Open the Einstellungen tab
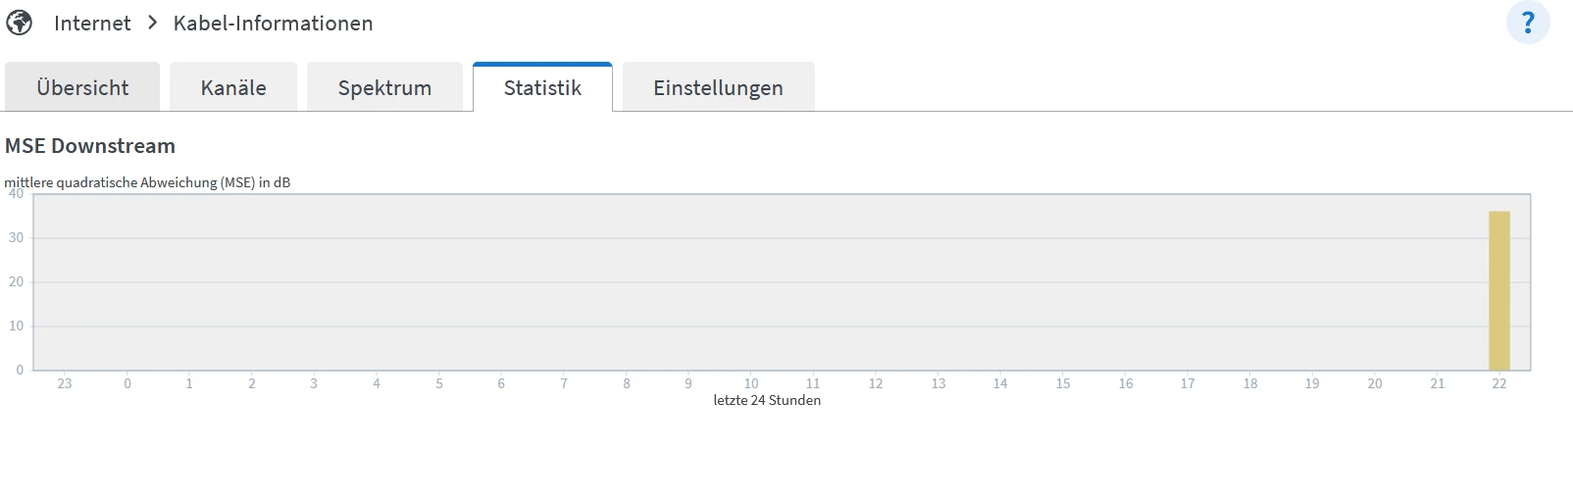Image resolution: width=1573 pixels, height=501 pixels. 718,87
